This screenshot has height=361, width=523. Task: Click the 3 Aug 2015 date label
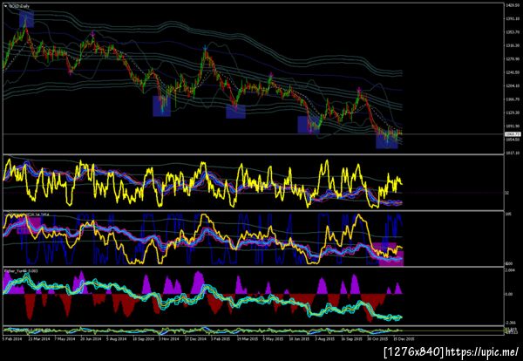(x=325, y=338)
